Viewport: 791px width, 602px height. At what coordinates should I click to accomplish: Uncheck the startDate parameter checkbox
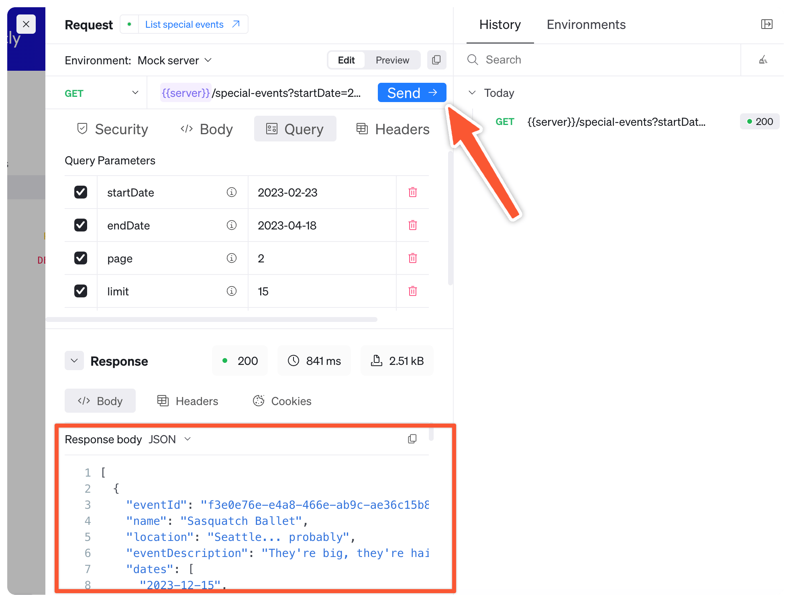[81, 192]
